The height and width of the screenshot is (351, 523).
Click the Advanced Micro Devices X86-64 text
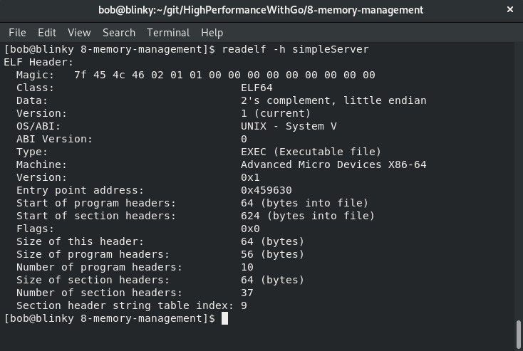pyautogui.click(x=333, y=164)
